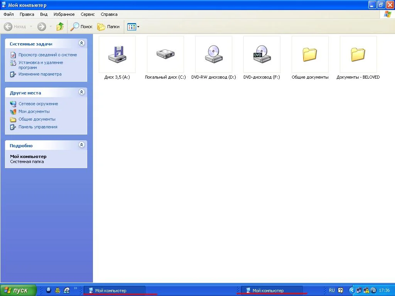This screenshot has height=296, width=395.
Task: Select the Диск 3,5 (A:) floppy drive
Action: [x=117, y=58]
